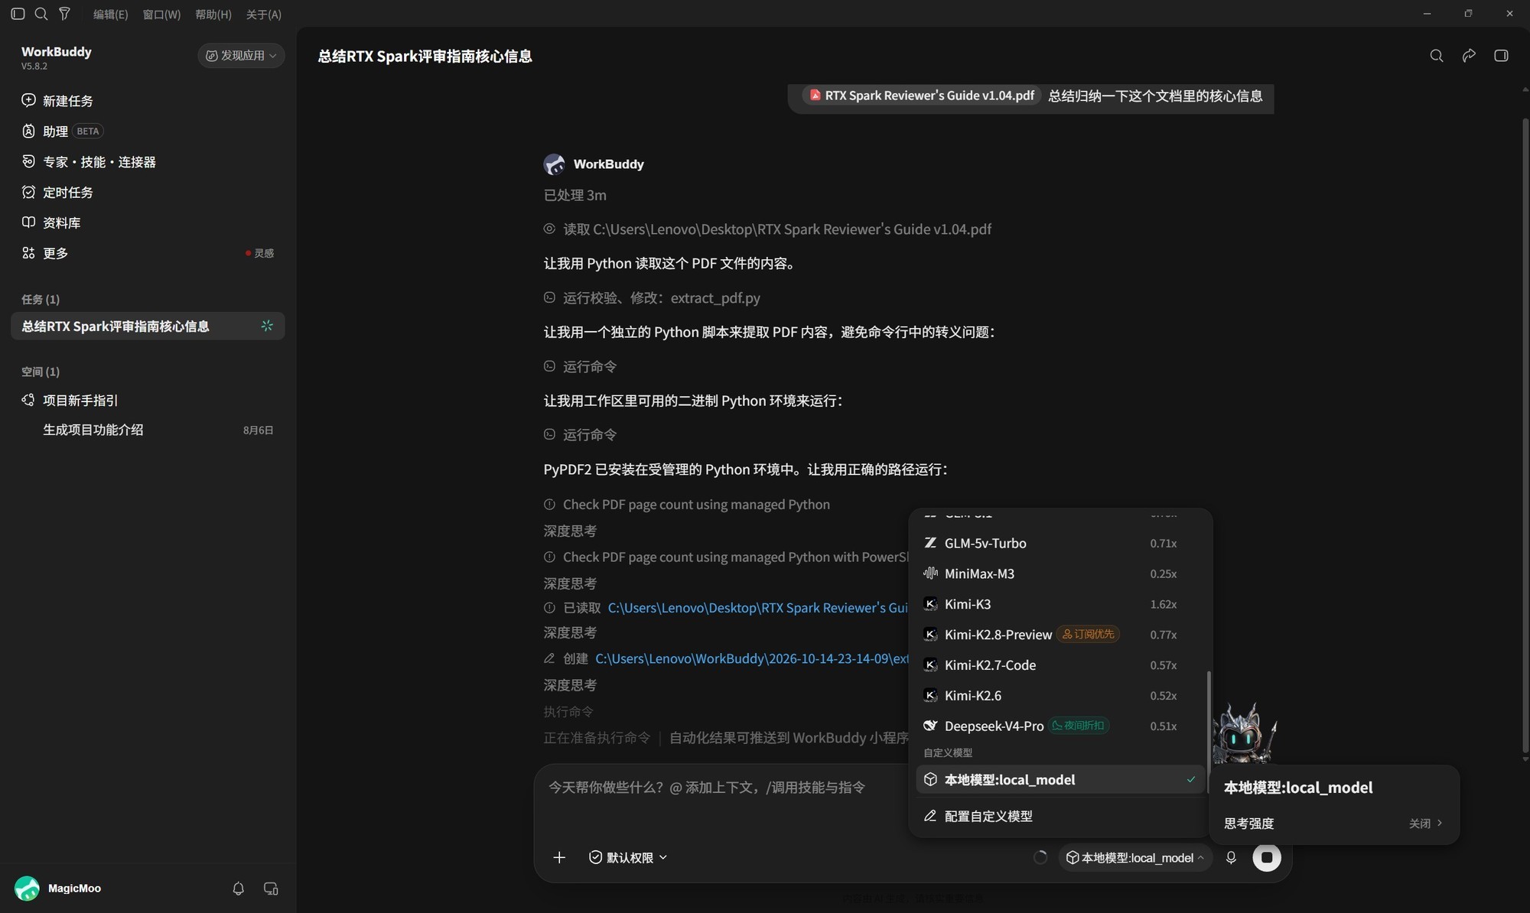Click 配置自定义模型 to configure custom model

click(1060, 816)
